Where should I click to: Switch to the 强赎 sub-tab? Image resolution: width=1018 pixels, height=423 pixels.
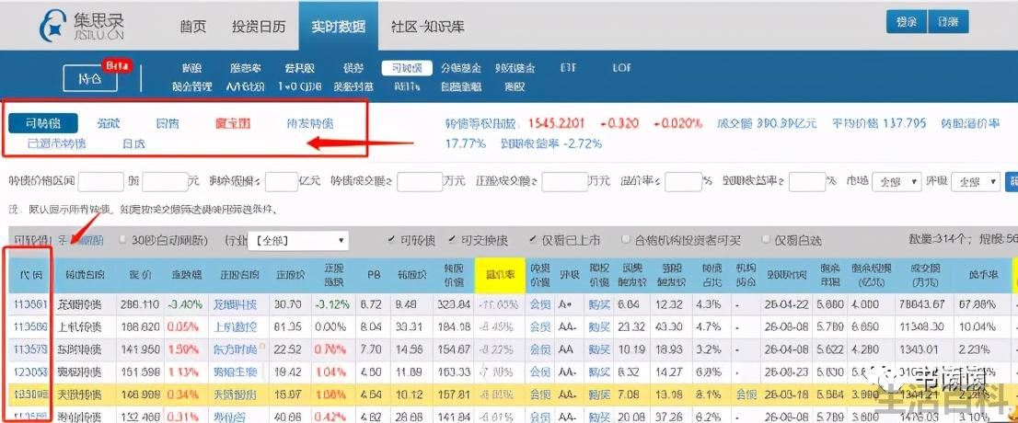pos(109,123)
